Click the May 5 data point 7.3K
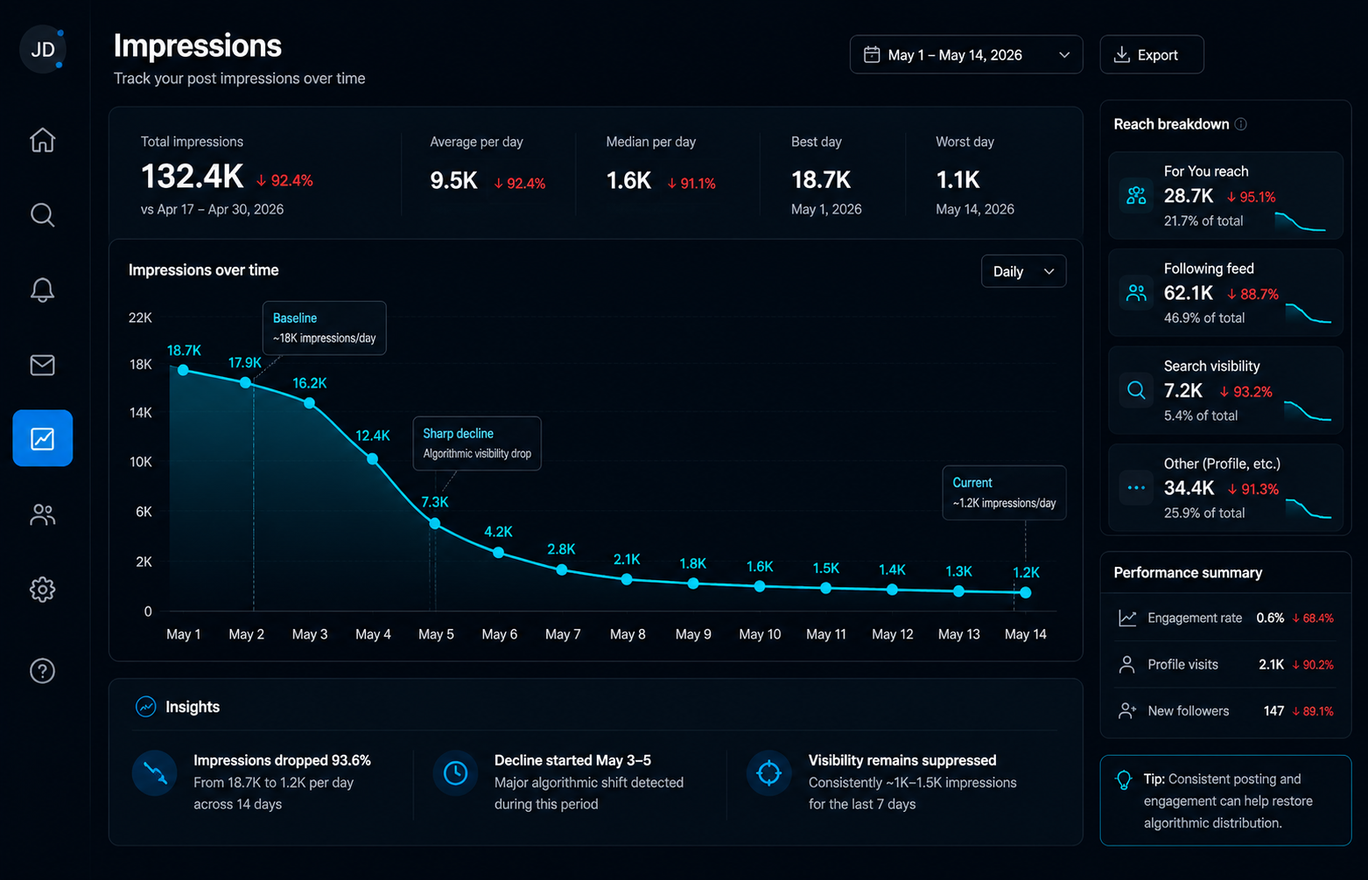 (x=435, y=523)
